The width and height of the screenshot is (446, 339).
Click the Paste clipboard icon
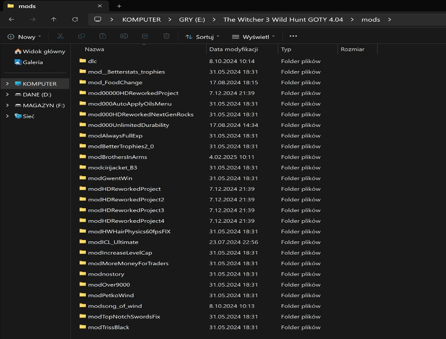pyautogui.click(x=103, y=36)
